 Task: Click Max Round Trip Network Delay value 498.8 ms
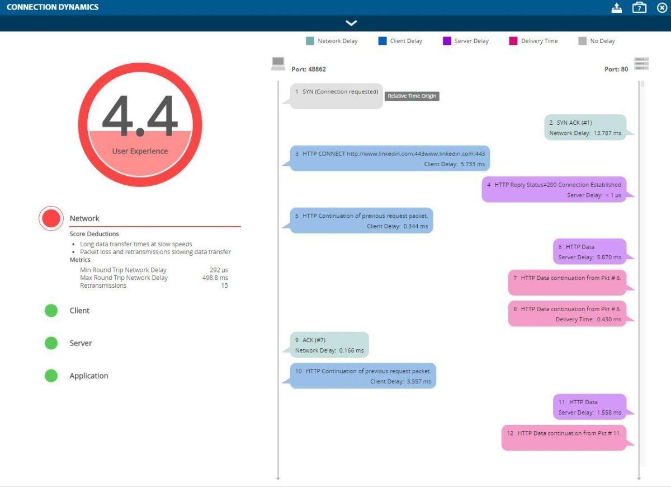pyautogui.click(x=215, y=278)
